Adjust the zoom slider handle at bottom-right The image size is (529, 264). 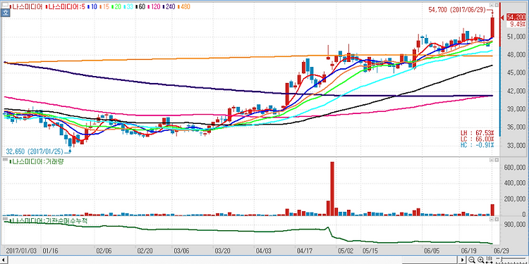pos(501,259)
